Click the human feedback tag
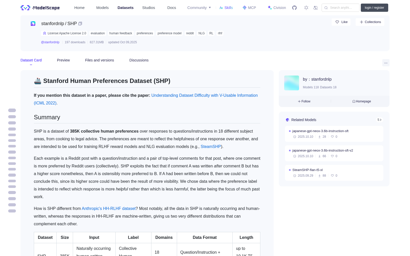 point(121,33)
